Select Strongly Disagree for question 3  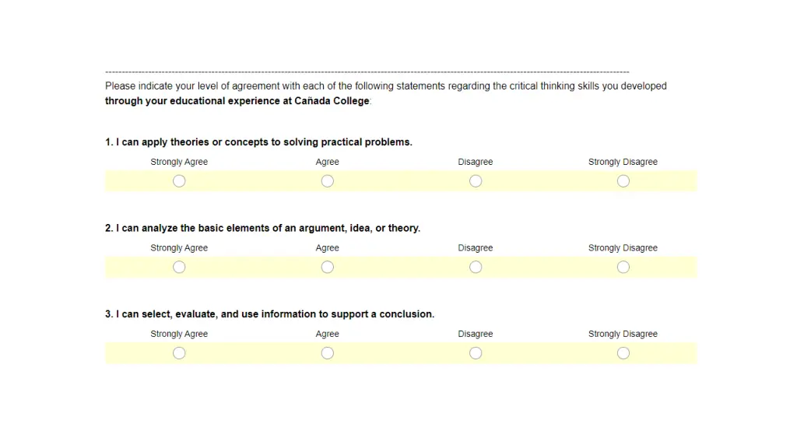(623, 353)
